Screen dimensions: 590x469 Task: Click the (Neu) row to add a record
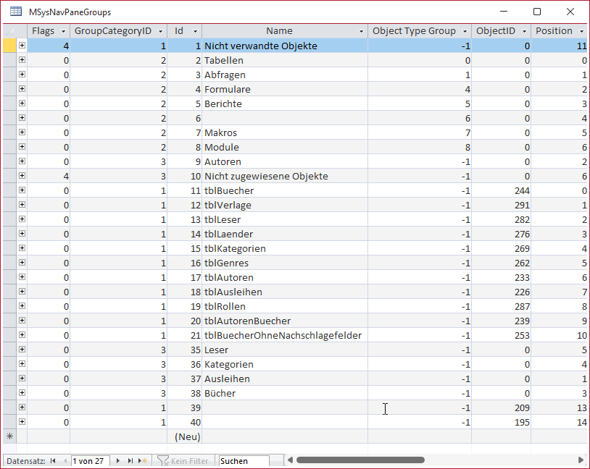187,436
